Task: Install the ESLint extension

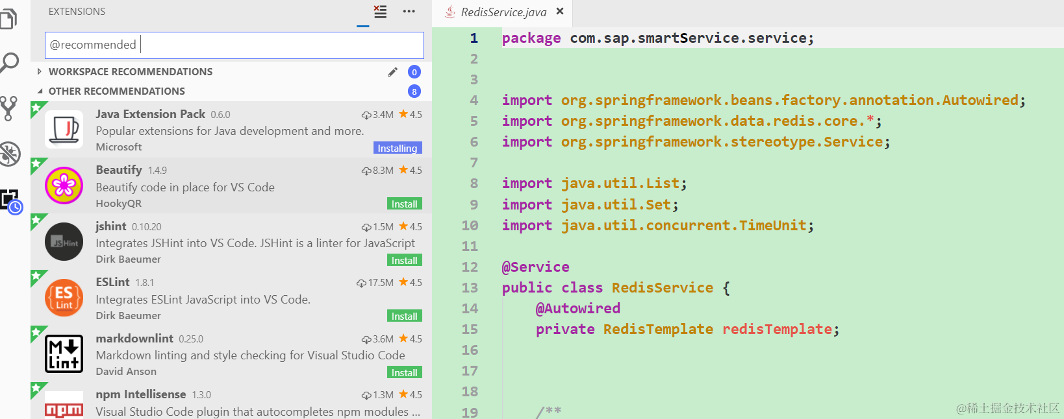Action: tap(404, 316)
